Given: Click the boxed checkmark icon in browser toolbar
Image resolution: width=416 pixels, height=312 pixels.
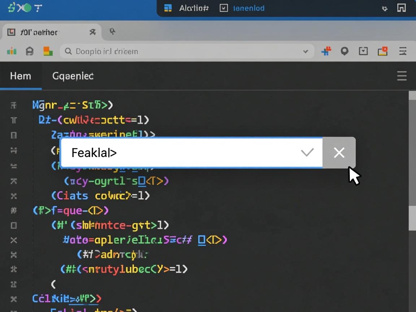Looking at the screenshot, I should (363, 51).
